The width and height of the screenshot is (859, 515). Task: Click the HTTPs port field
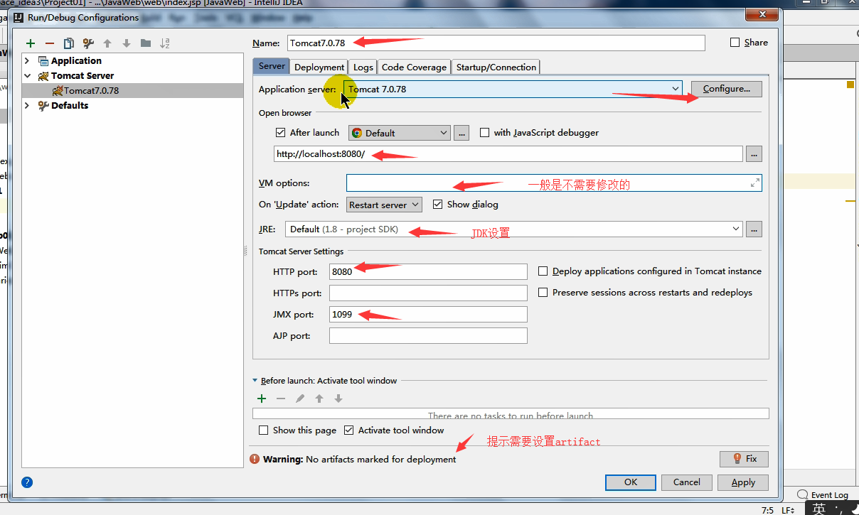coord(428,293)
